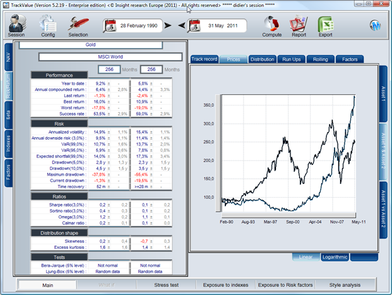Select the Asset 1 & Asset 2 vertical tab
This screenshot has height=295, width=392.
pos(383,152)
